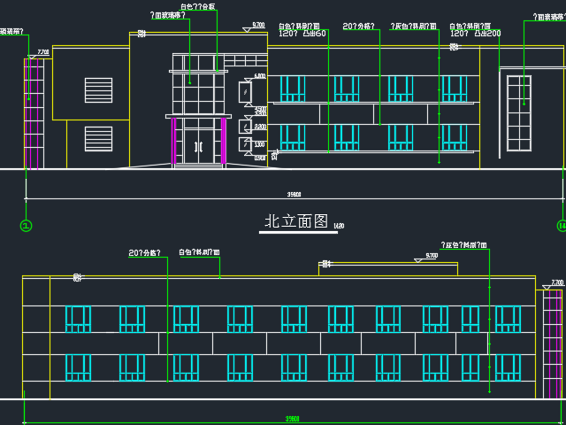Click the scale text beside the drawing title
Screen dimensions: 566x425
(338, 226)
